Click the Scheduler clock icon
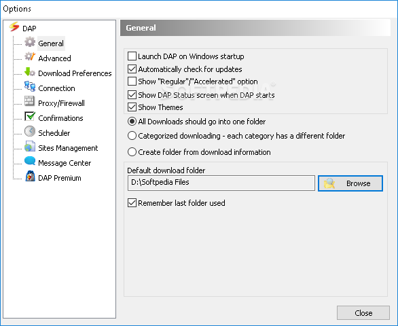This screenshot has width=398, height=326. coord(30,131)
